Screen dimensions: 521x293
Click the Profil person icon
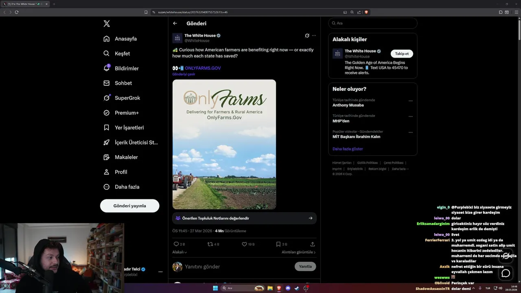coord(106,172)
